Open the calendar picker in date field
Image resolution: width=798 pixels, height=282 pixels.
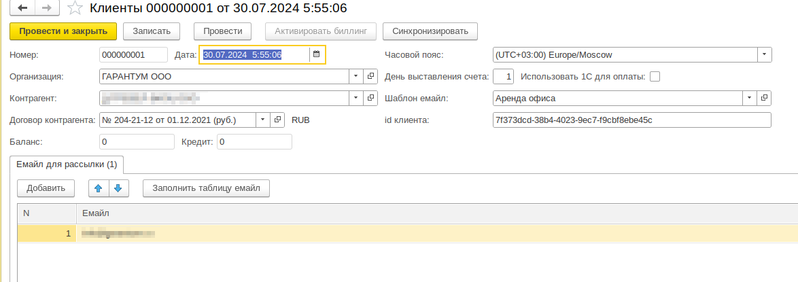tap(316, 54)
